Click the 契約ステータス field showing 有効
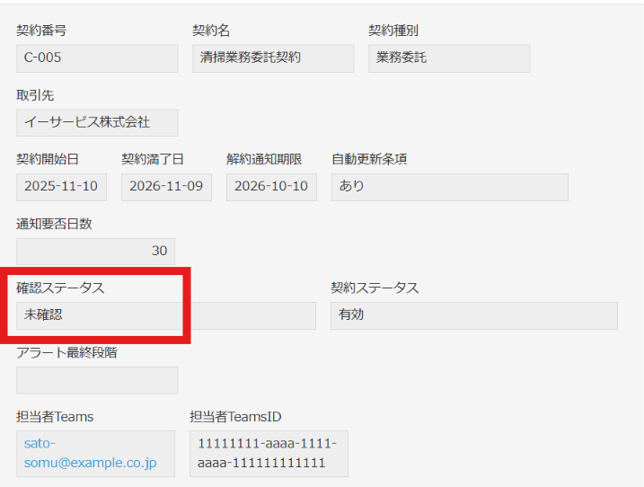Viewport: 644px width, 487px height. 474,315
